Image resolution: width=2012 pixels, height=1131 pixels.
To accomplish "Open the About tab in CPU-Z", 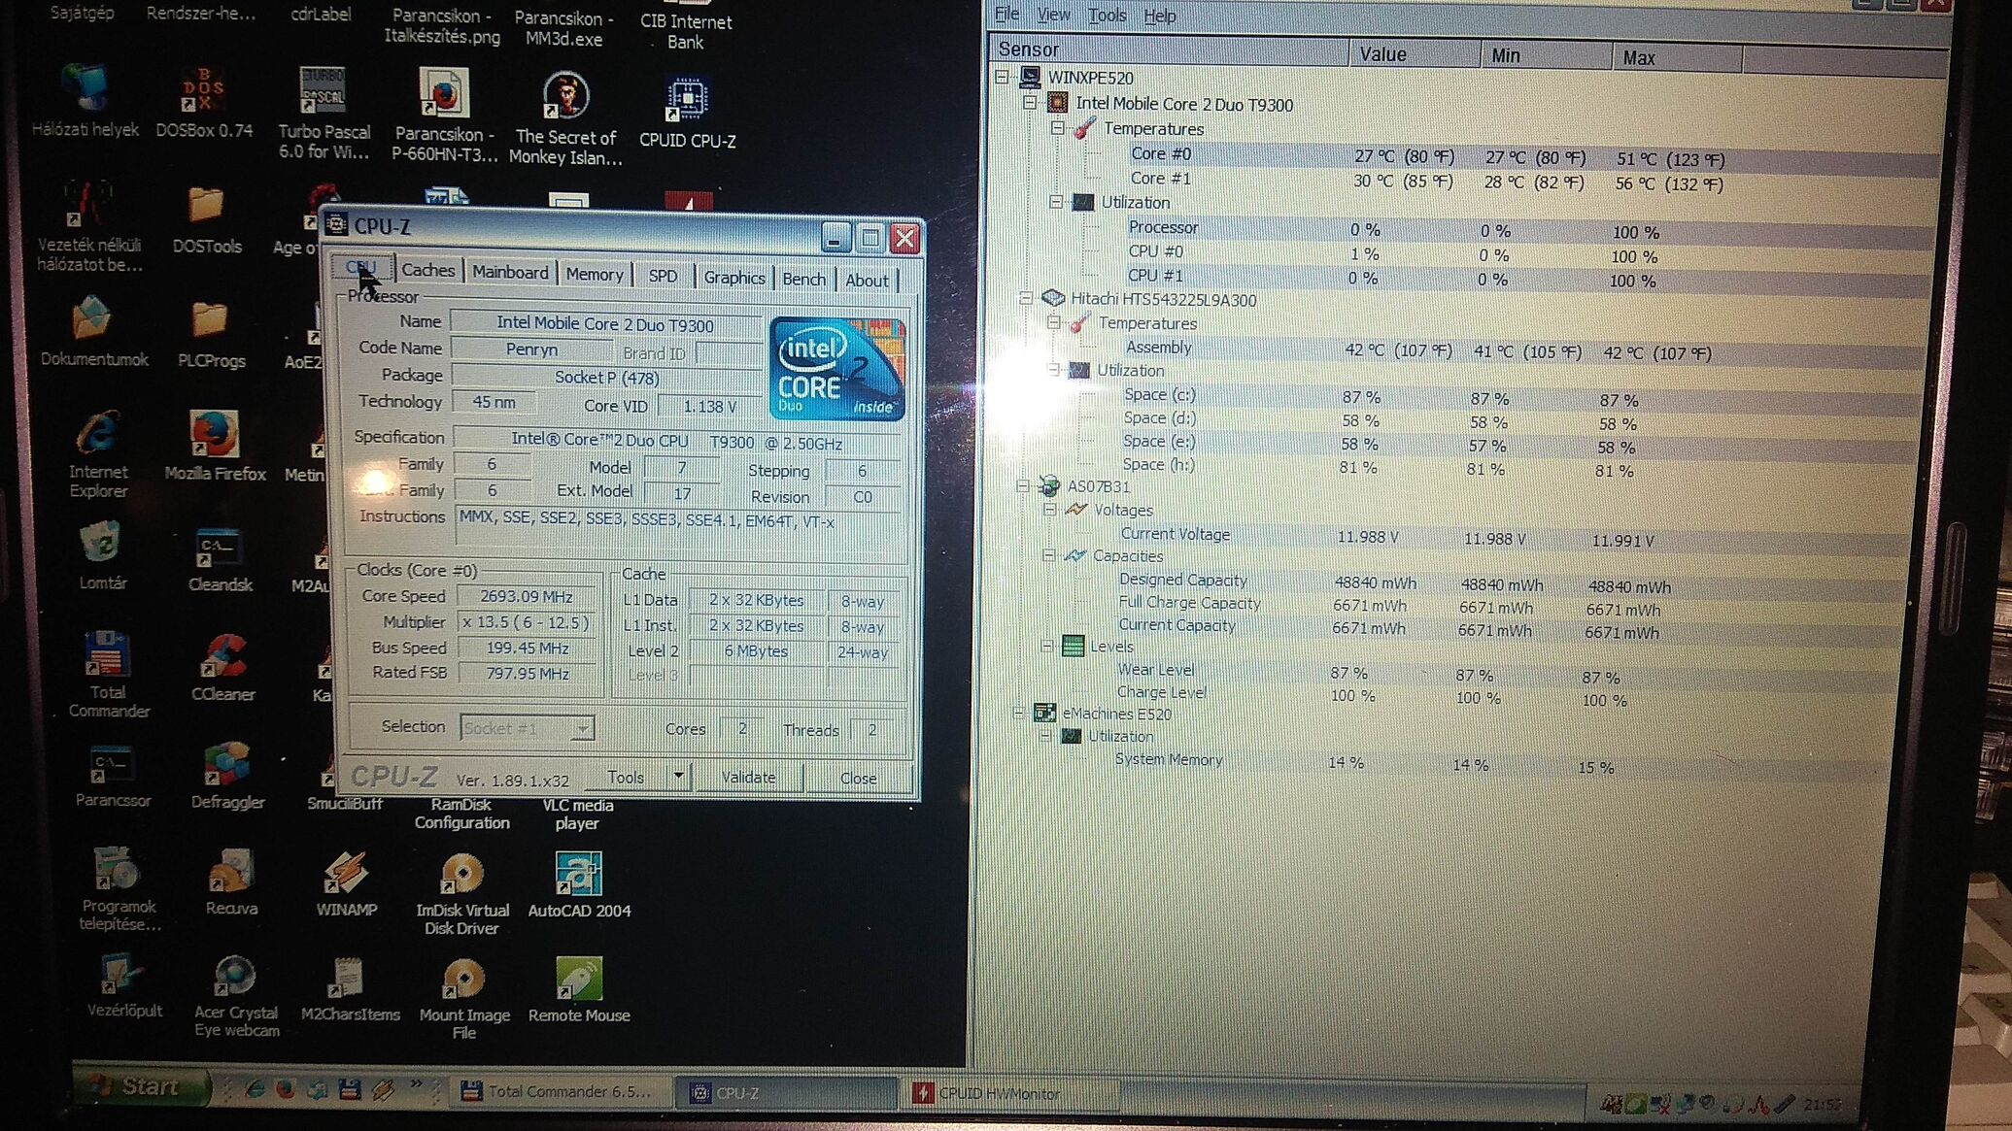I will 867,280.
